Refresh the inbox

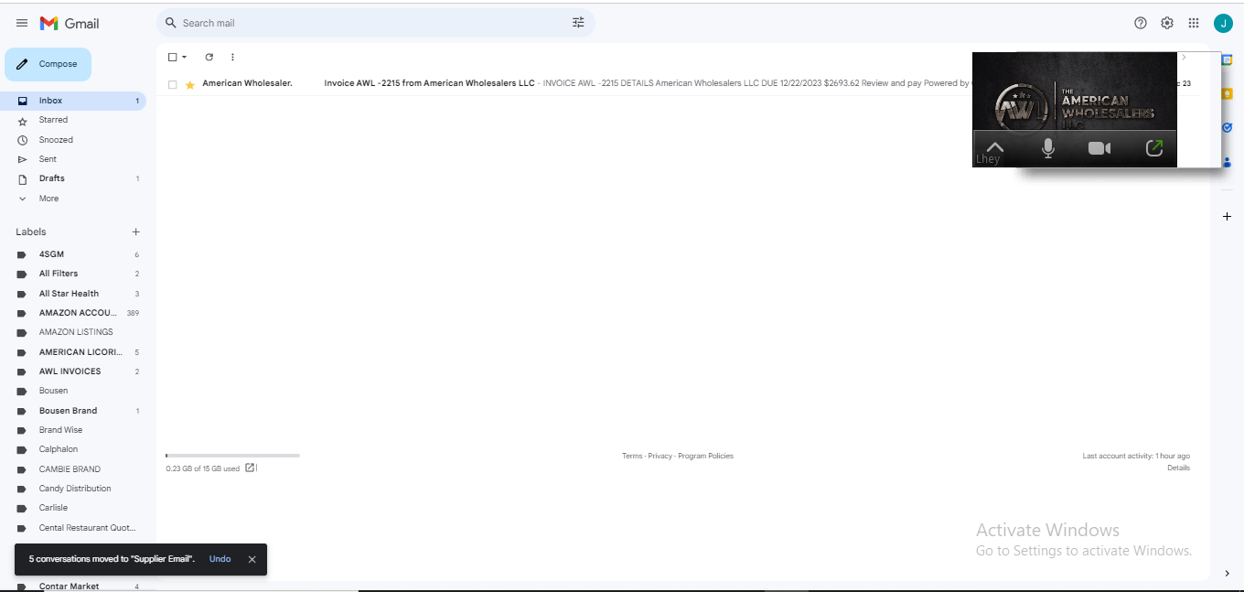[x=209, y=57]
